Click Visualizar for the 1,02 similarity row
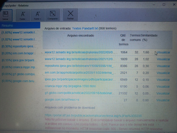 163,59
